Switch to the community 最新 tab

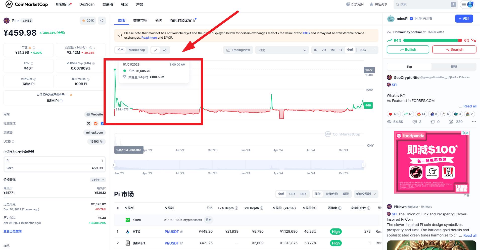tap(454, 67)
